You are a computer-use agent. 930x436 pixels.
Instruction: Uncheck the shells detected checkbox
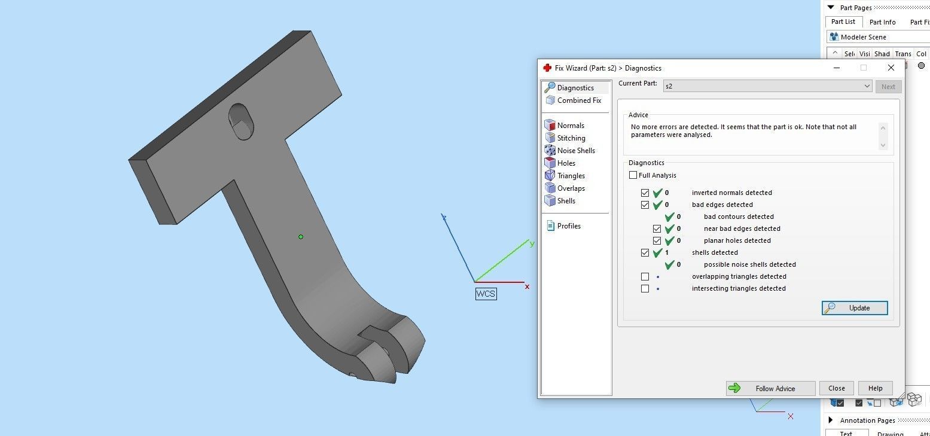[645, 252]
